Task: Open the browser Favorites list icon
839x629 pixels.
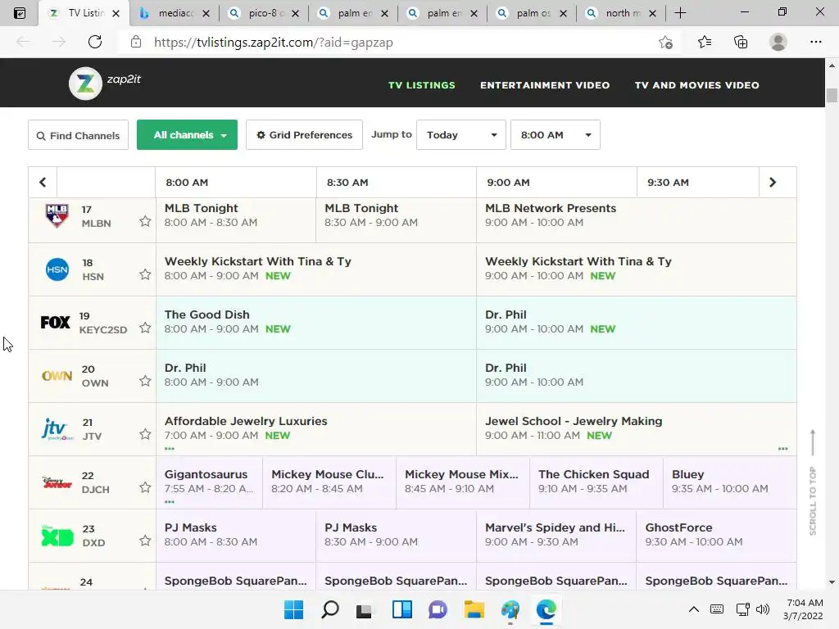Action: click(705, 43)
